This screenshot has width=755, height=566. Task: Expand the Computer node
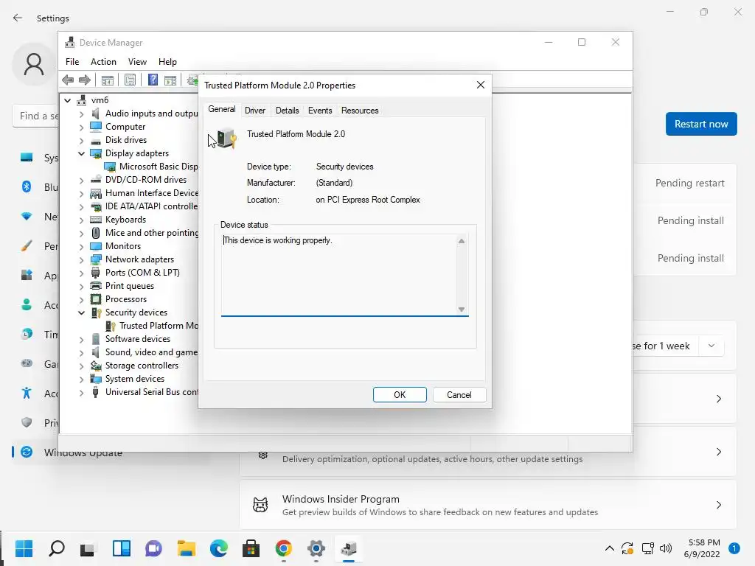(x=81, y=127)
